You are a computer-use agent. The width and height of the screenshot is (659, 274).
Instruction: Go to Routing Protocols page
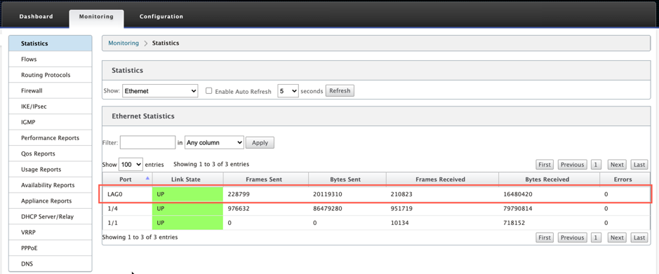[51, 75]
